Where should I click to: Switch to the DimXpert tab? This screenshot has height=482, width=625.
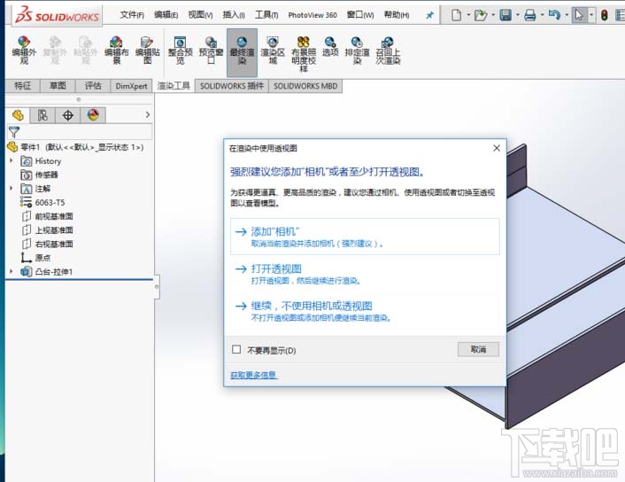[x=131, y=86]
